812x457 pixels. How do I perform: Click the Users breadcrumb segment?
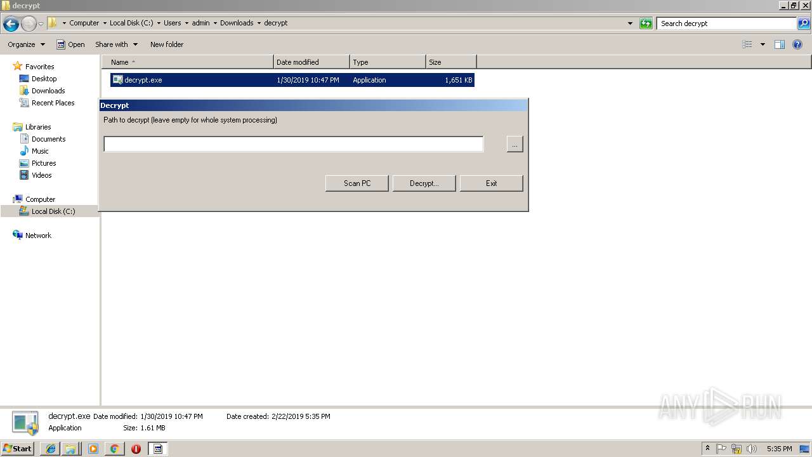pos(172,23)
